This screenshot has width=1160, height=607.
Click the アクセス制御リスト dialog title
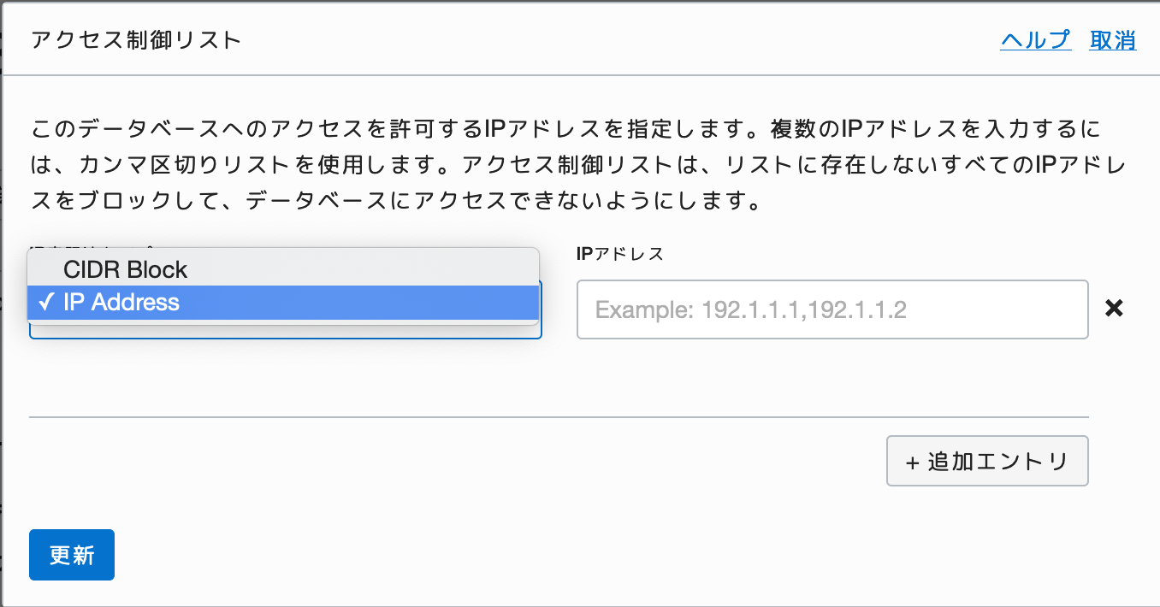click(136, 40)
